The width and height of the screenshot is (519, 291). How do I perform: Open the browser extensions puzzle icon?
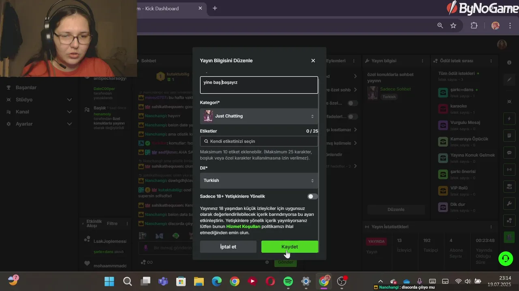click(474, 25)
